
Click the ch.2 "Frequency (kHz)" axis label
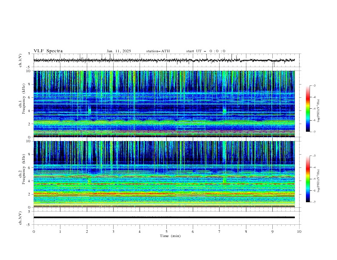point(24,169)
